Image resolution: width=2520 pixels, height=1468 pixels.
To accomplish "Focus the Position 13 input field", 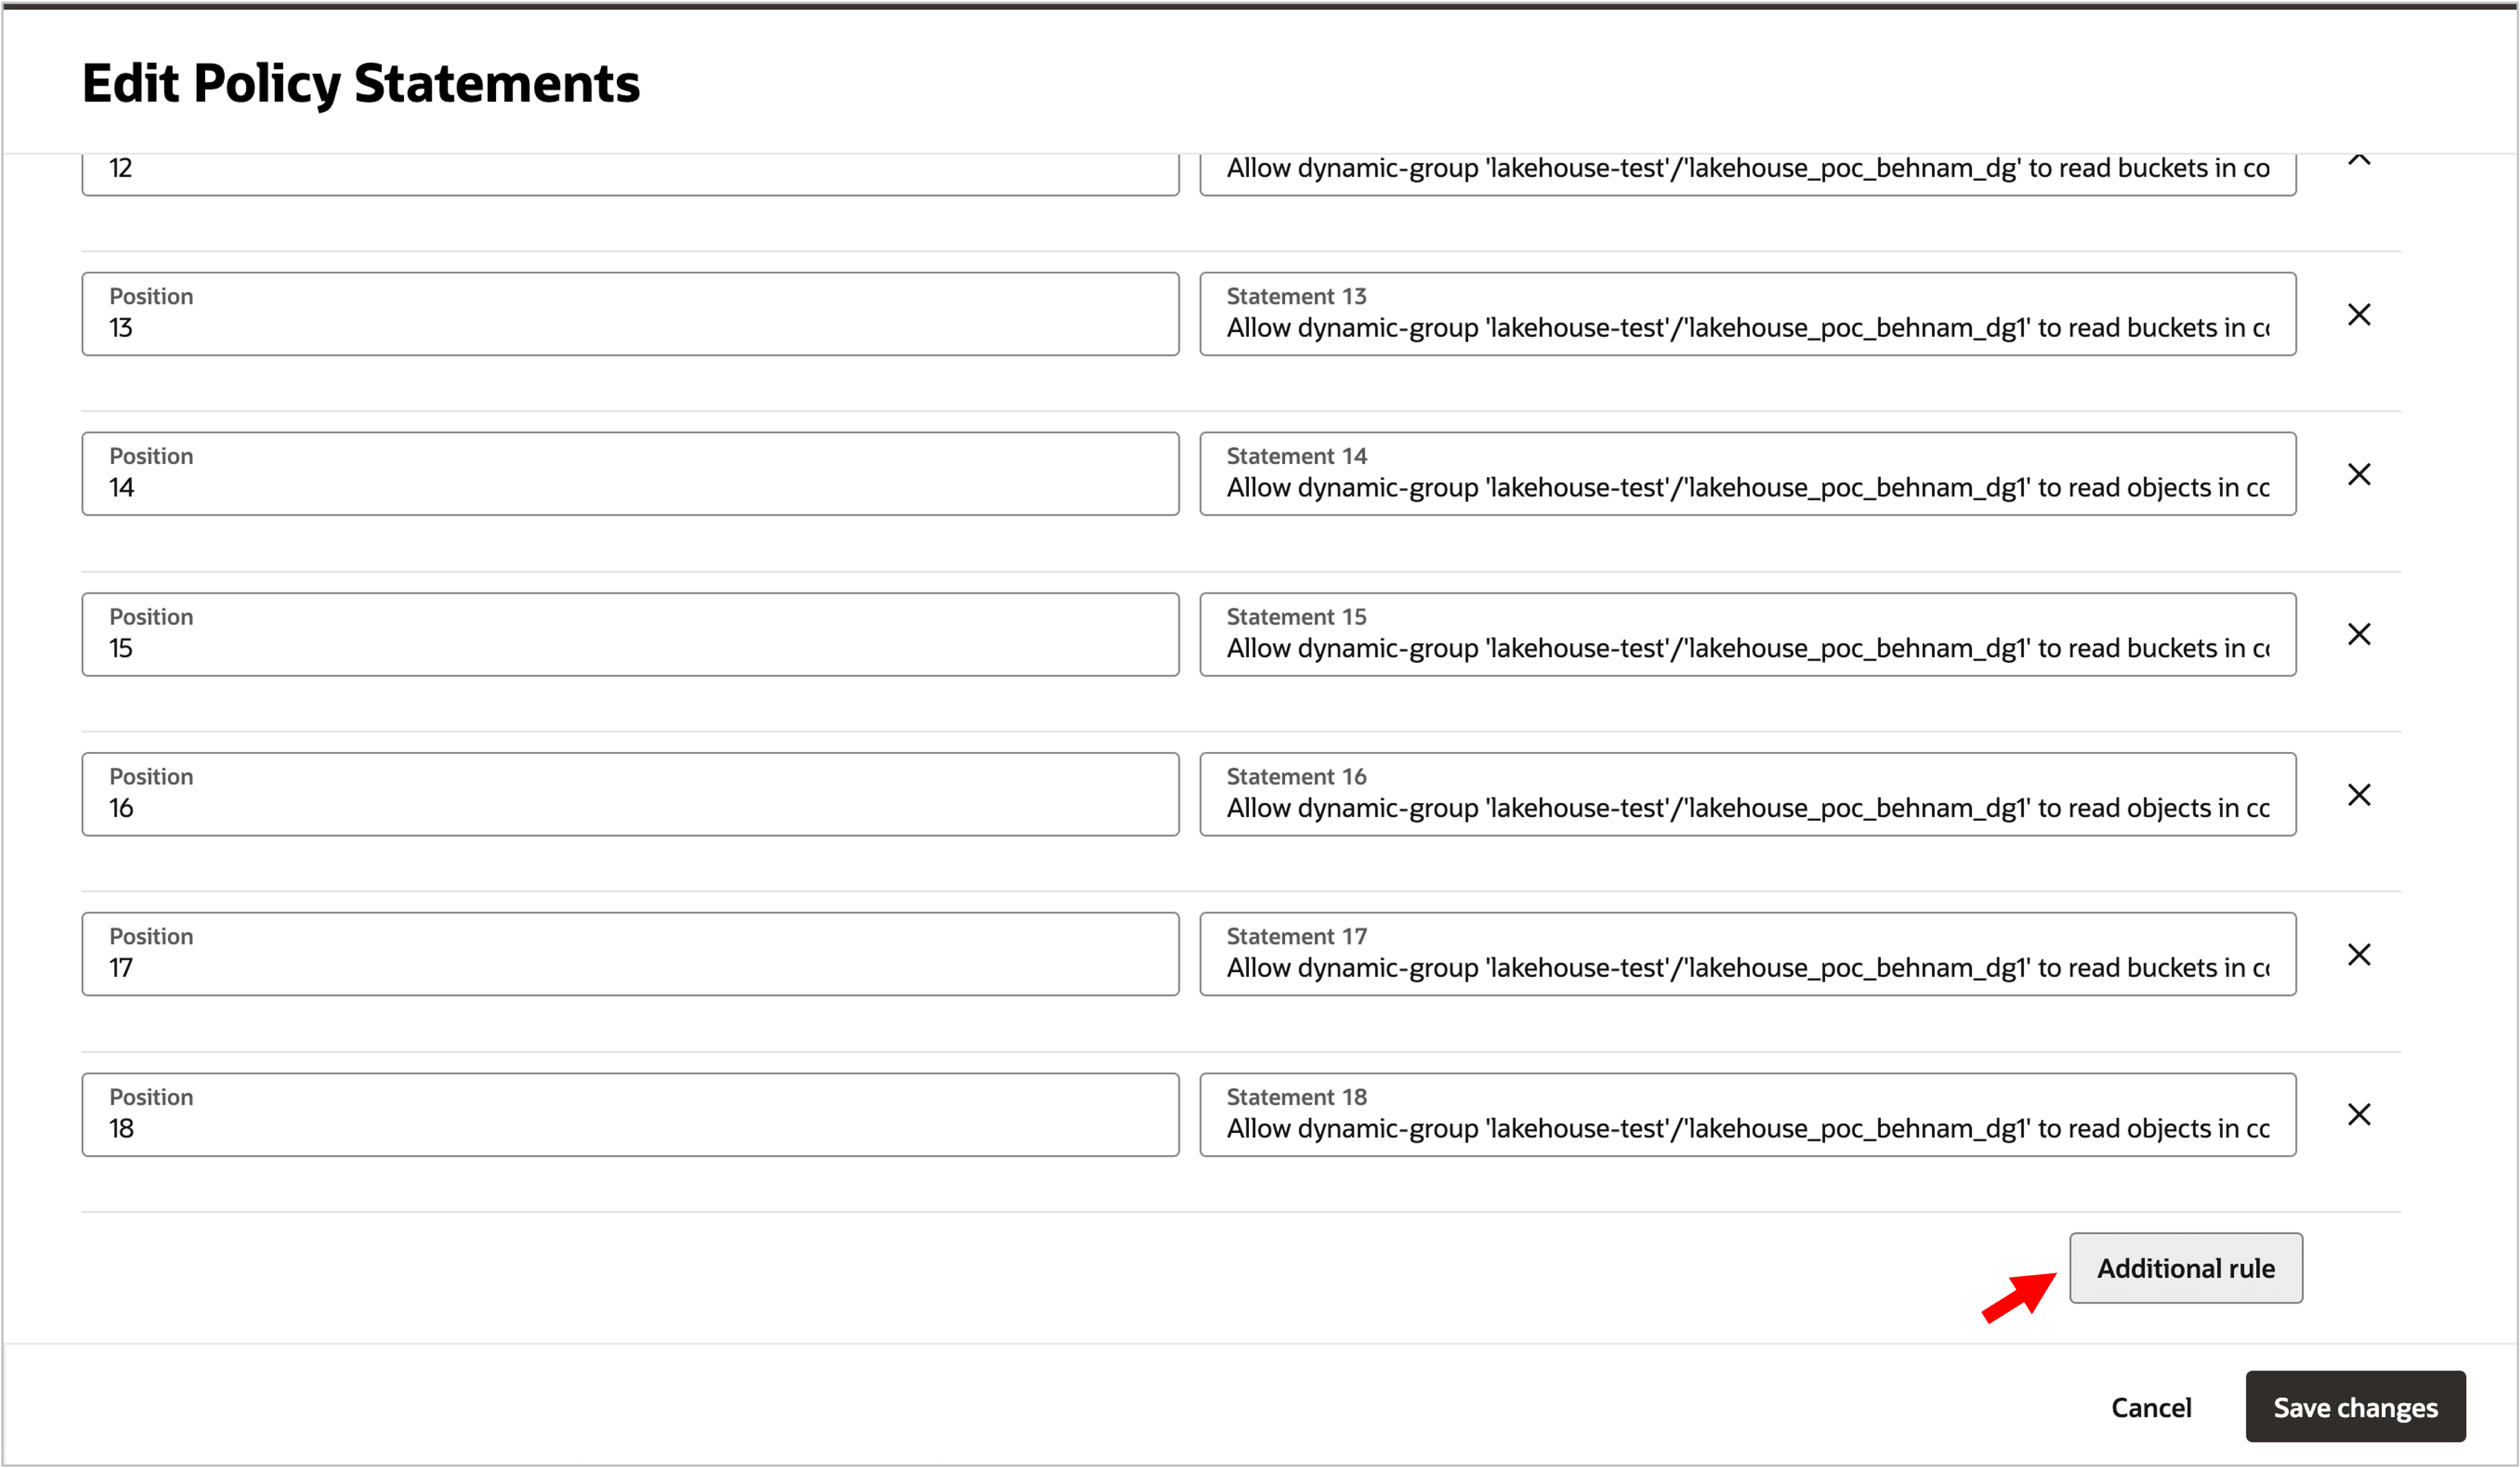I will tap(630, 315).
